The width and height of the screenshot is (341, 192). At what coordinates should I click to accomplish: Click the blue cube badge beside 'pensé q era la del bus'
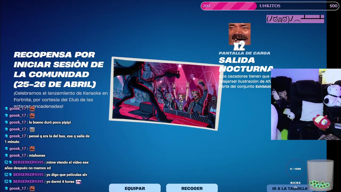tap(6, 136)
